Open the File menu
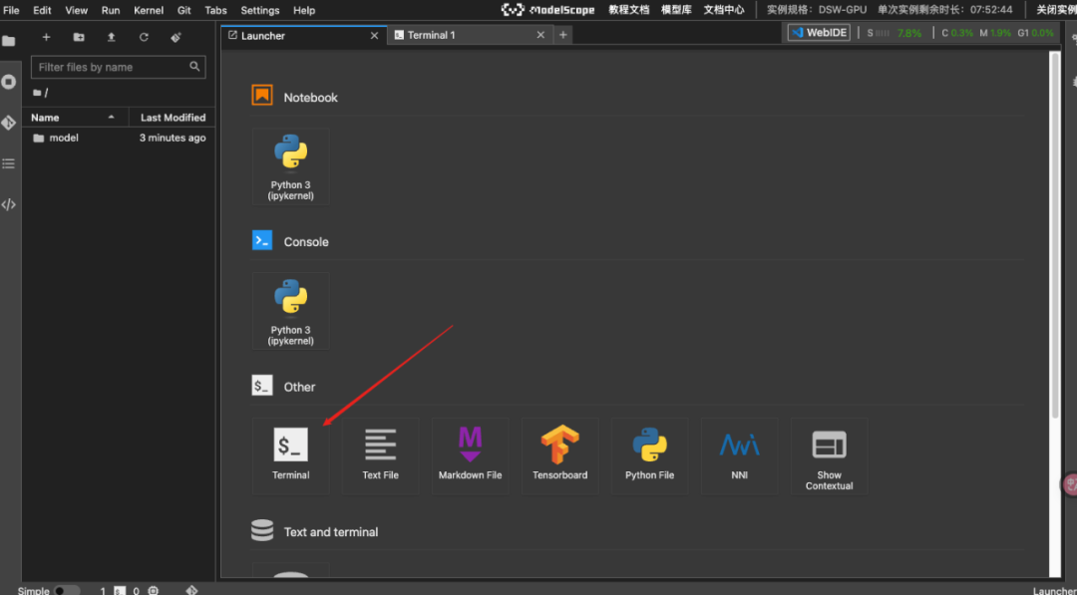The height and width of the screenshot is (595, 1077). 11,10
